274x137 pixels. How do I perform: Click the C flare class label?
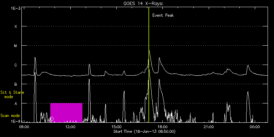(x=16, y=65)
